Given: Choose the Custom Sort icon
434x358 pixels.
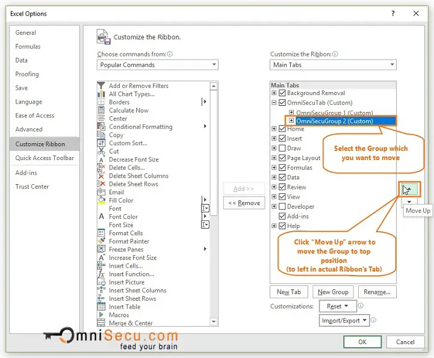Looking at the screenshot, I should coord(101,143).
